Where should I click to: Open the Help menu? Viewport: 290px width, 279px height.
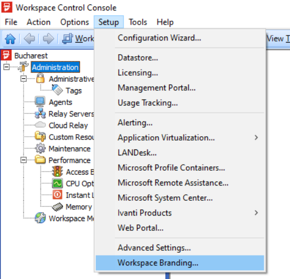[165, 22]
